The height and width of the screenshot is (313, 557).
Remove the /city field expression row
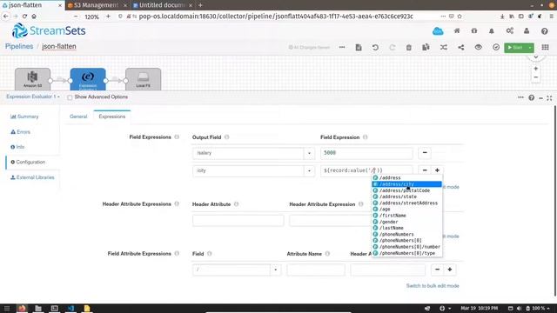(x=425, y=170)
